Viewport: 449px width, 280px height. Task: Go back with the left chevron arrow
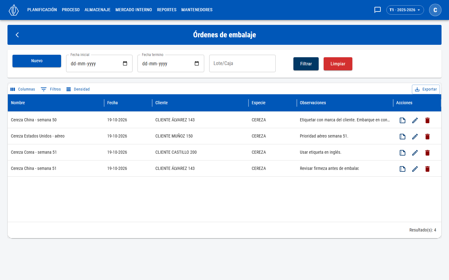pos(17,35)
